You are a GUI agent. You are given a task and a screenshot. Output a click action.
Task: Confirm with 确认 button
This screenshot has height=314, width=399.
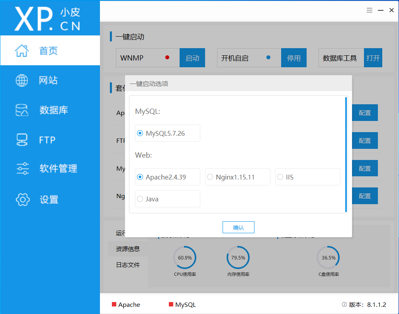tap(239, 227)
